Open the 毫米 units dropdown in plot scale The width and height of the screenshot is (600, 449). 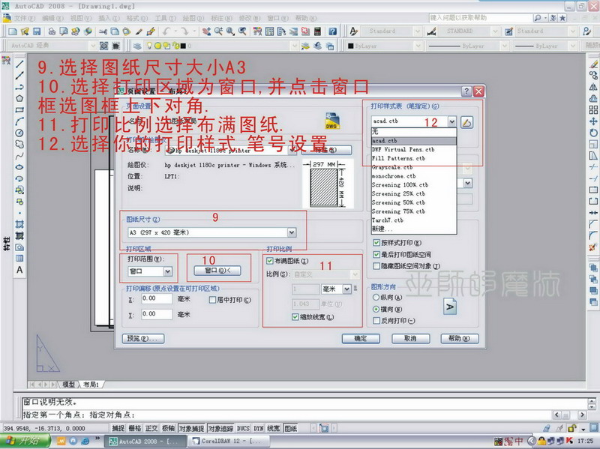coord(346,289)
